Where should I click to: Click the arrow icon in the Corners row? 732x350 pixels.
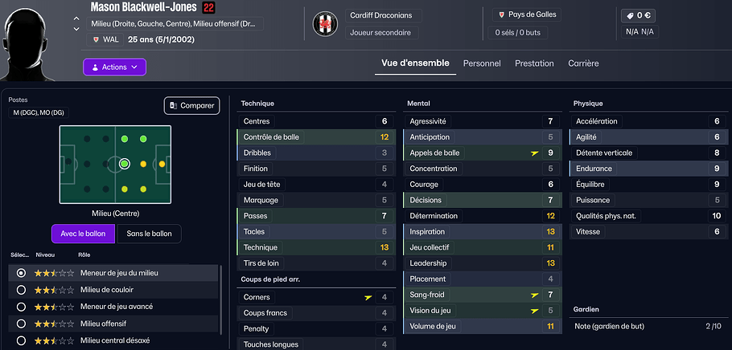click(368, 297)
